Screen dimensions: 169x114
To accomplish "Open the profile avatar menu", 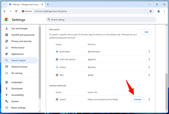I will click(x=159, y=11).
